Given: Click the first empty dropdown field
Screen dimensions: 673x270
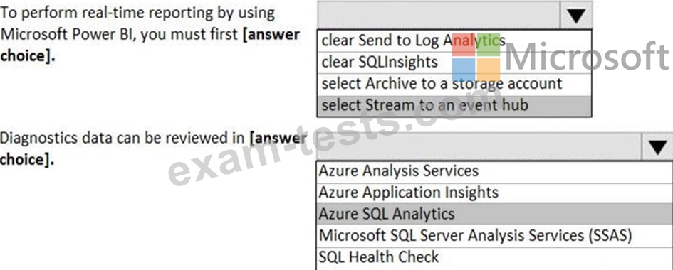Looking at the screenshot, I should point(439,16).
